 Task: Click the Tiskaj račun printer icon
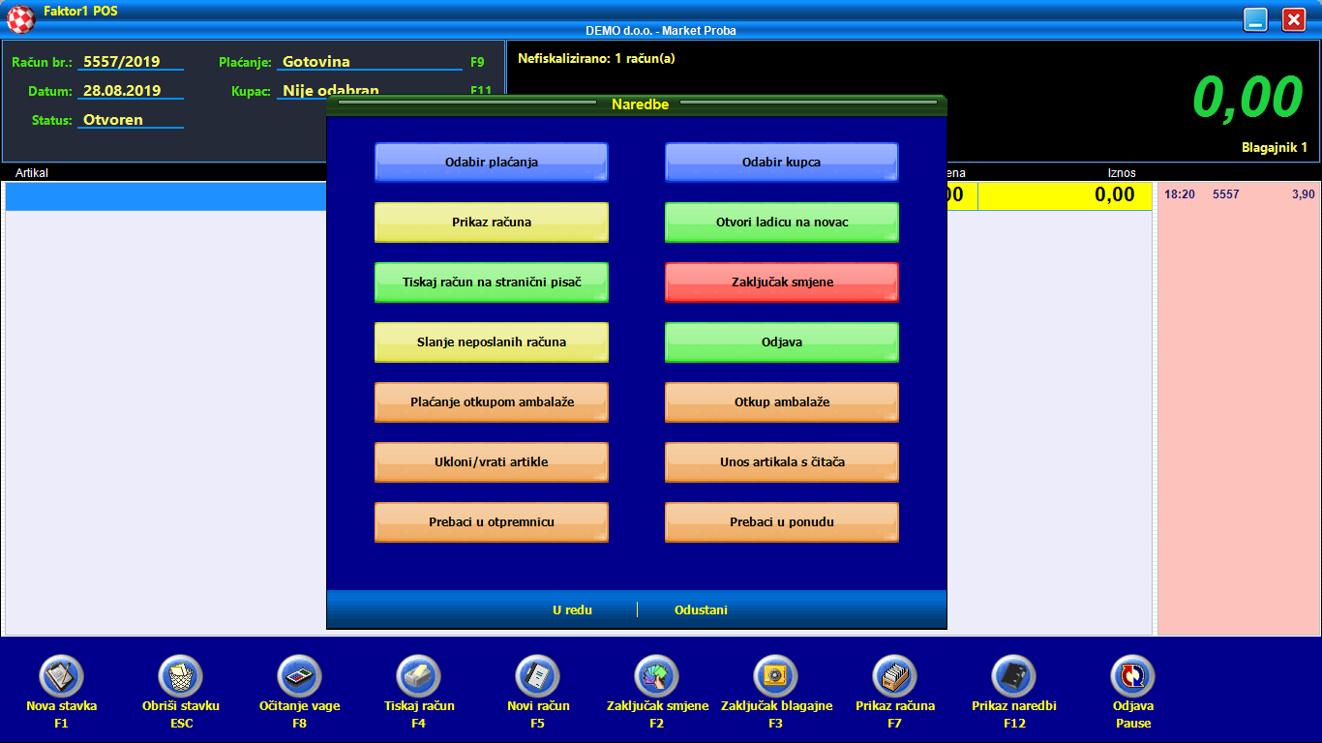click(x=418, y=676)
